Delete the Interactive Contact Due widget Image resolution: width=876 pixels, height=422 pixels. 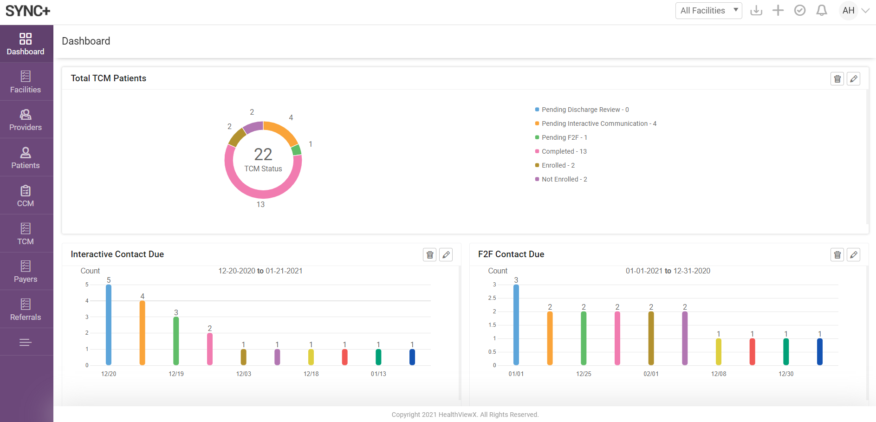click(x=429, y=255)
